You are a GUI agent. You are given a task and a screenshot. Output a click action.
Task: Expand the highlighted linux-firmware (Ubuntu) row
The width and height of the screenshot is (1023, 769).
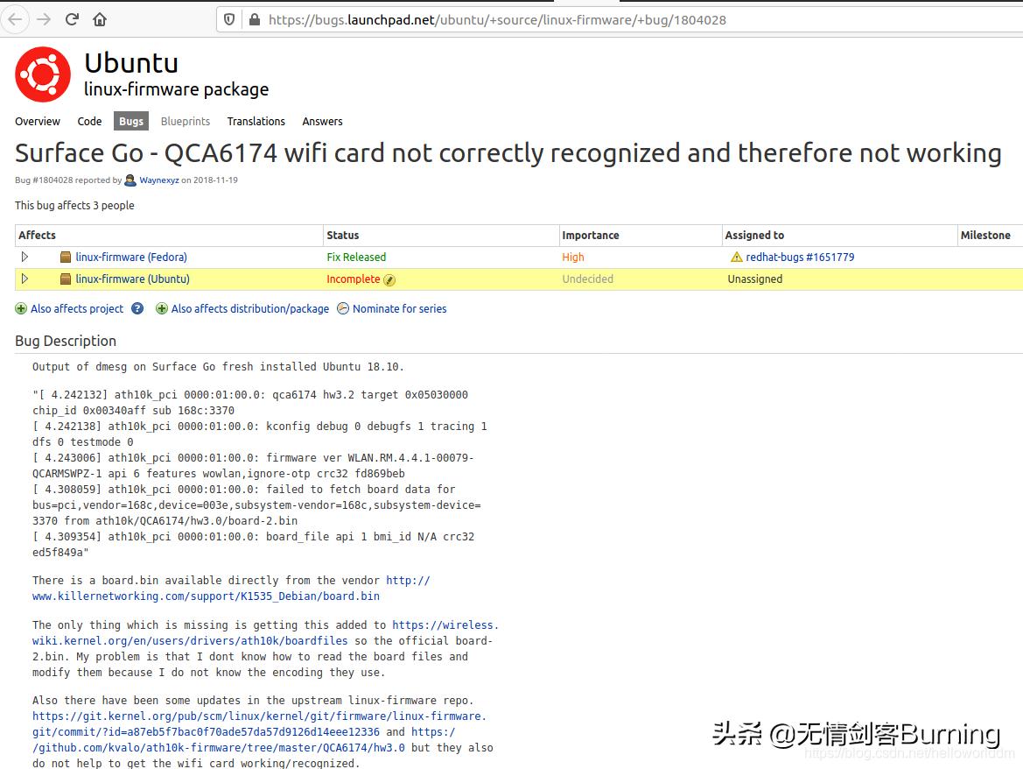point(25,279)
